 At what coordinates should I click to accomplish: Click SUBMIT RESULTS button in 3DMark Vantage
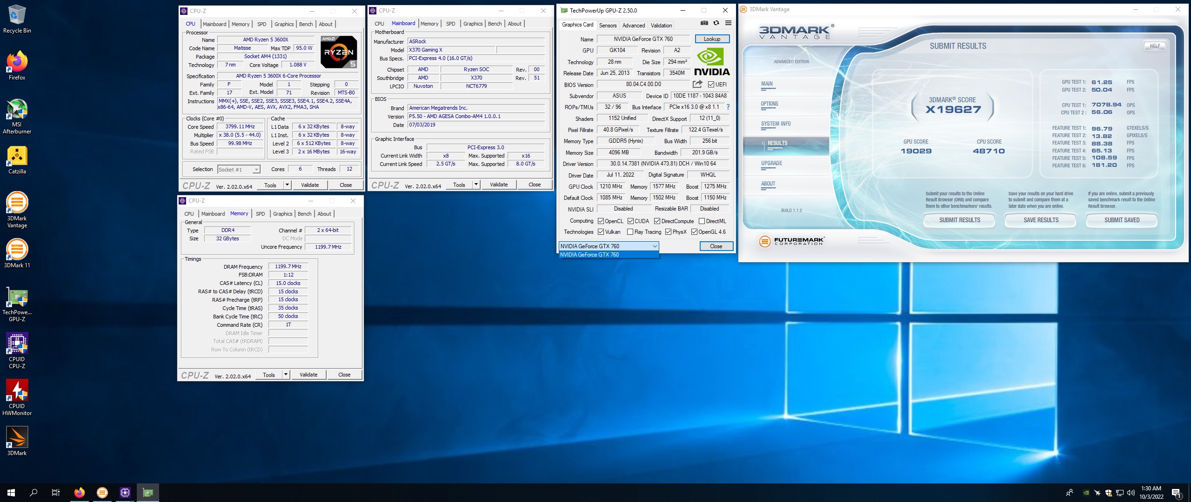[959, 220]
